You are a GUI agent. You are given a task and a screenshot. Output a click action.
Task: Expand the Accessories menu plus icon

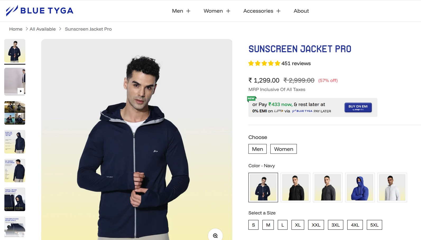click(x=278, y=11)
